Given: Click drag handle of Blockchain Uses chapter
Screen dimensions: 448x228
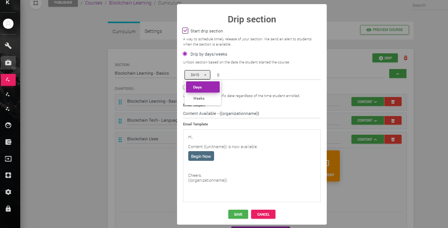Looking at the screenshot, I should pyautogui.click(x=120, y=139).
